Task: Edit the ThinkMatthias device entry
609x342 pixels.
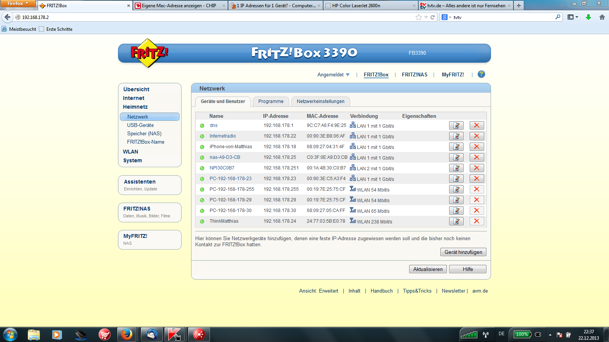Action: (456, 221)
